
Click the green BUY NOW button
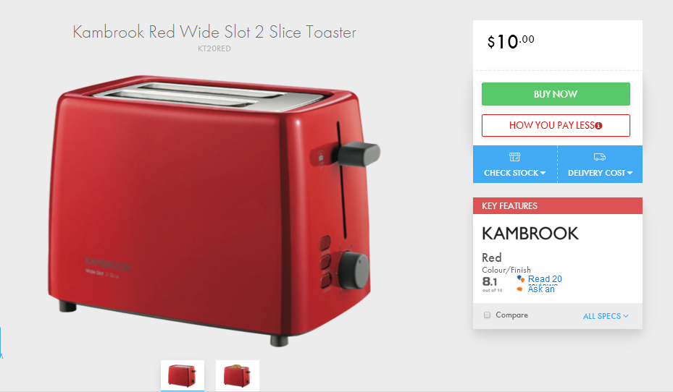tap(556, 94)
